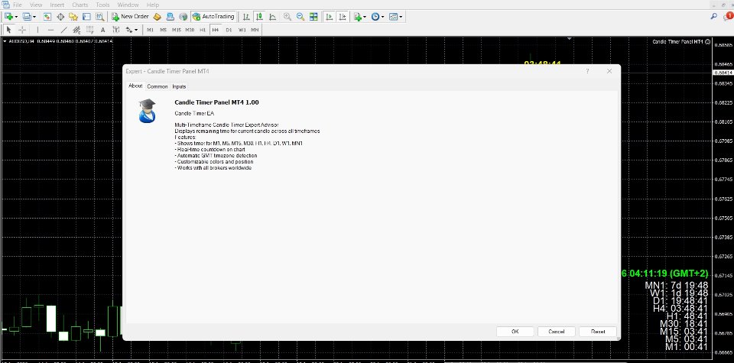Open the Profiles toolbar button

(27, 16)
